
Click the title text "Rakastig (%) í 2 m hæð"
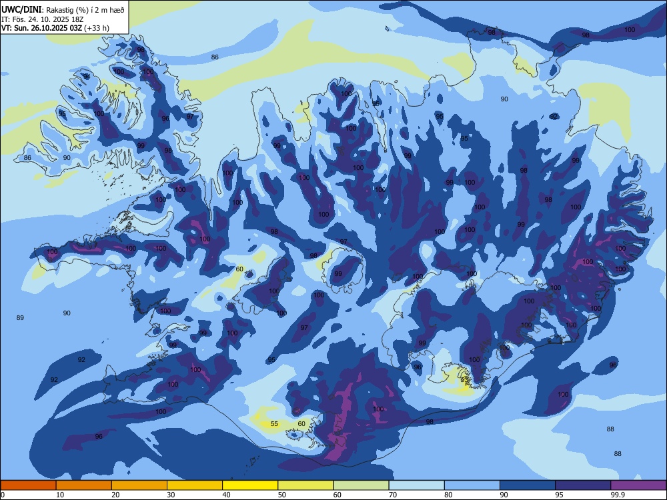(85, 10)
